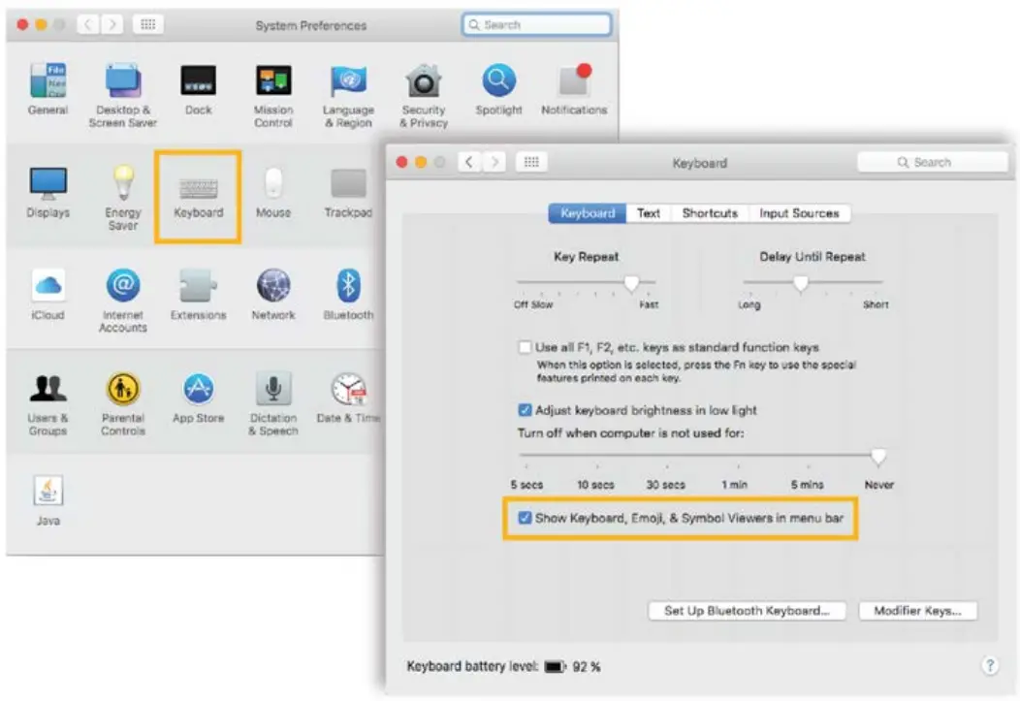Open Mouse preferences

[273, 192]
